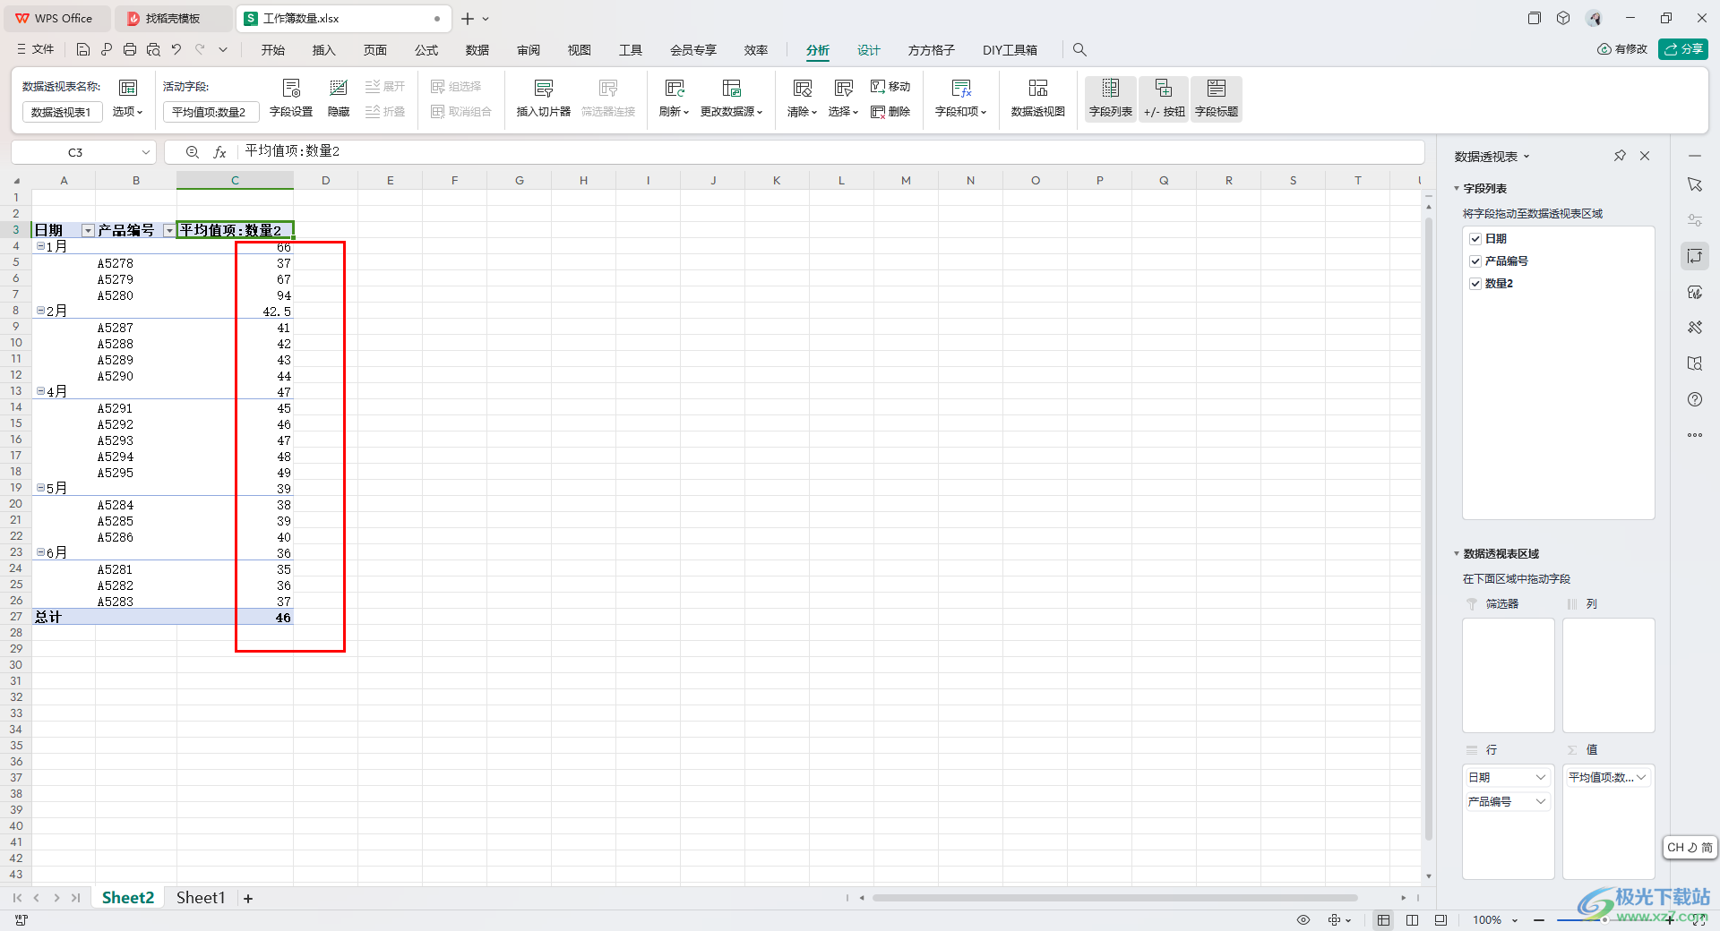Open a new tab with plus button
Viewport: 1720px width, 931px height.
click(x=468, y=19)
